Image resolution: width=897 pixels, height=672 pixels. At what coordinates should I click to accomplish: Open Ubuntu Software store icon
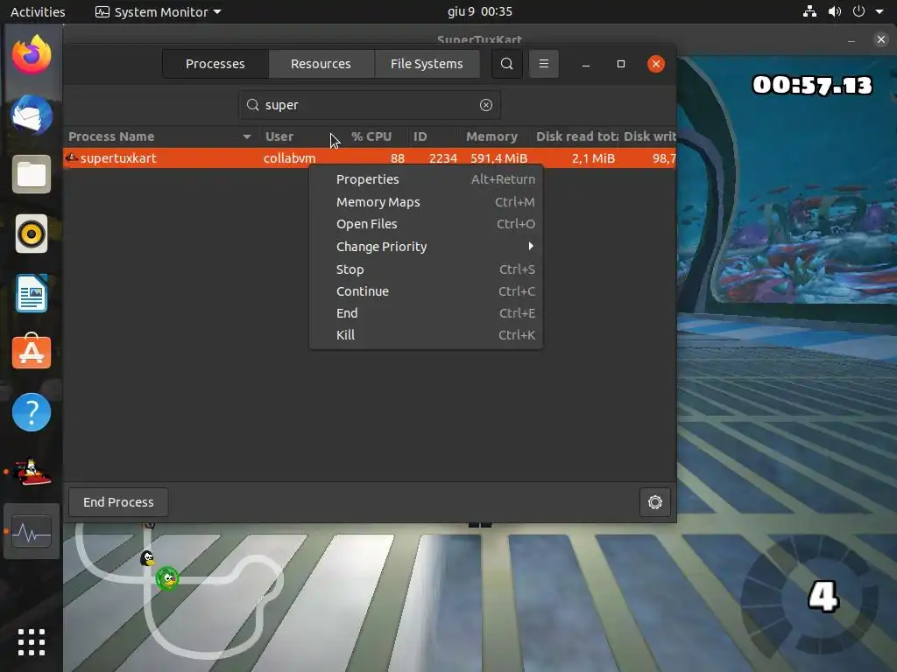tap(32, 352)
